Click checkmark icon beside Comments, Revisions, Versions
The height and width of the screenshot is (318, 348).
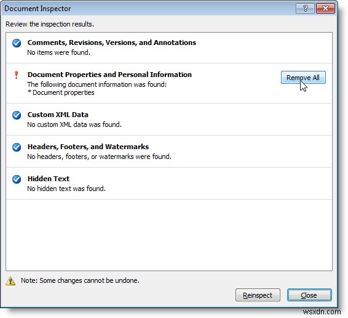(17, 43)
